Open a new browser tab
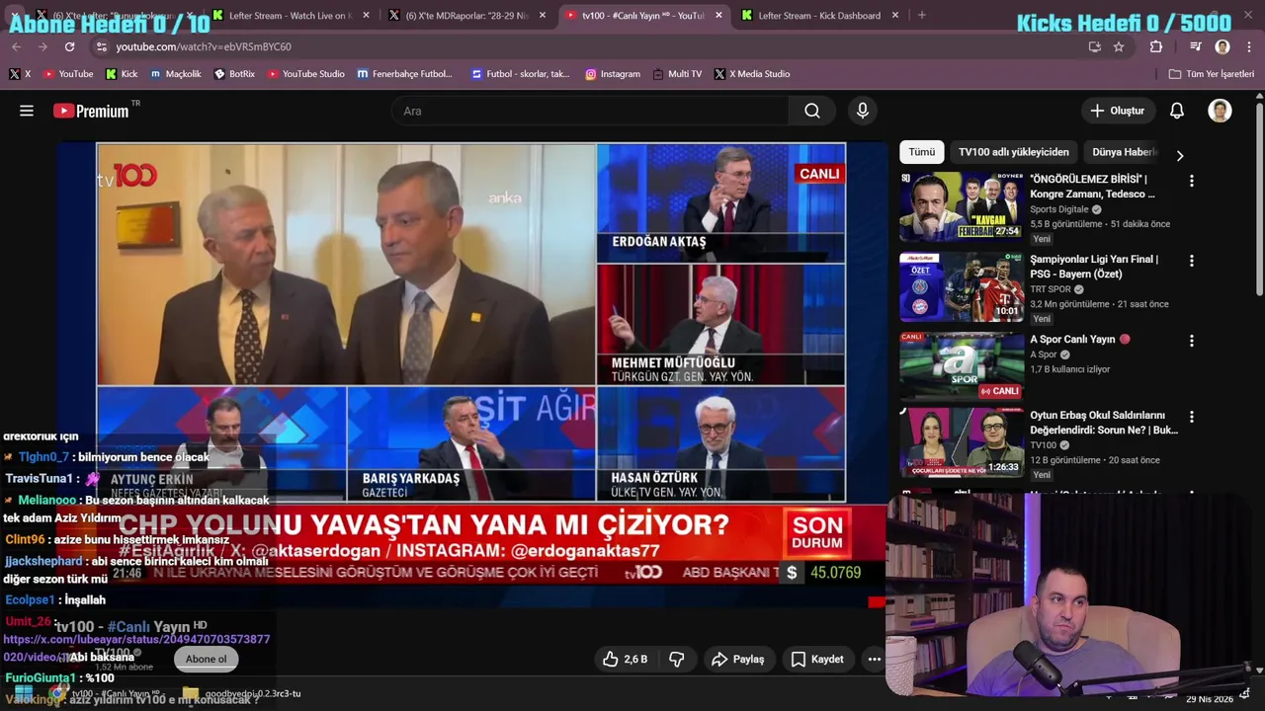 921,15
